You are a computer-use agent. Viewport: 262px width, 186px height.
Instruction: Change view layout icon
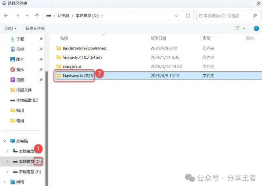tap(238, 28)
